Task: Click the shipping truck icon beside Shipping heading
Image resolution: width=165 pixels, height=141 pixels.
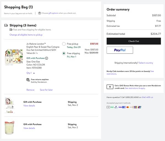Action: (x=6, y=26)
